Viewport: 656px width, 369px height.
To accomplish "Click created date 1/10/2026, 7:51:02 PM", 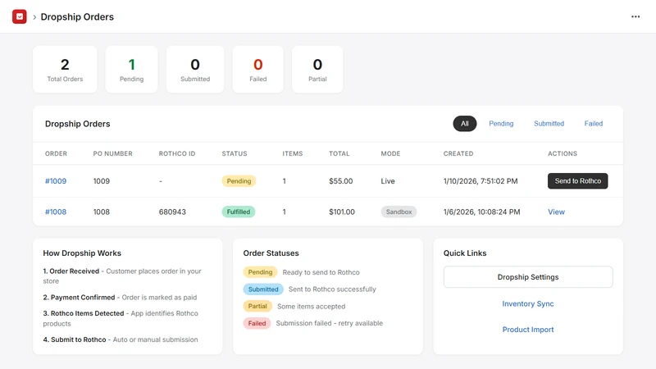I will click(481, 181).
